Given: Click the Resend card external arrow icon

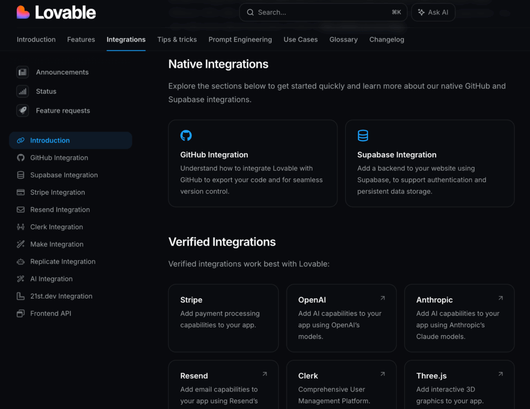Looking at the screenshot, I should [264, 374].
